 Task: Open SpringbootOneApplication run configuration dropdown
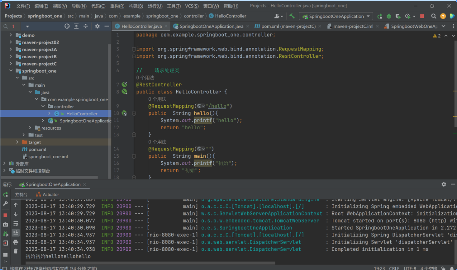(336, 16)
